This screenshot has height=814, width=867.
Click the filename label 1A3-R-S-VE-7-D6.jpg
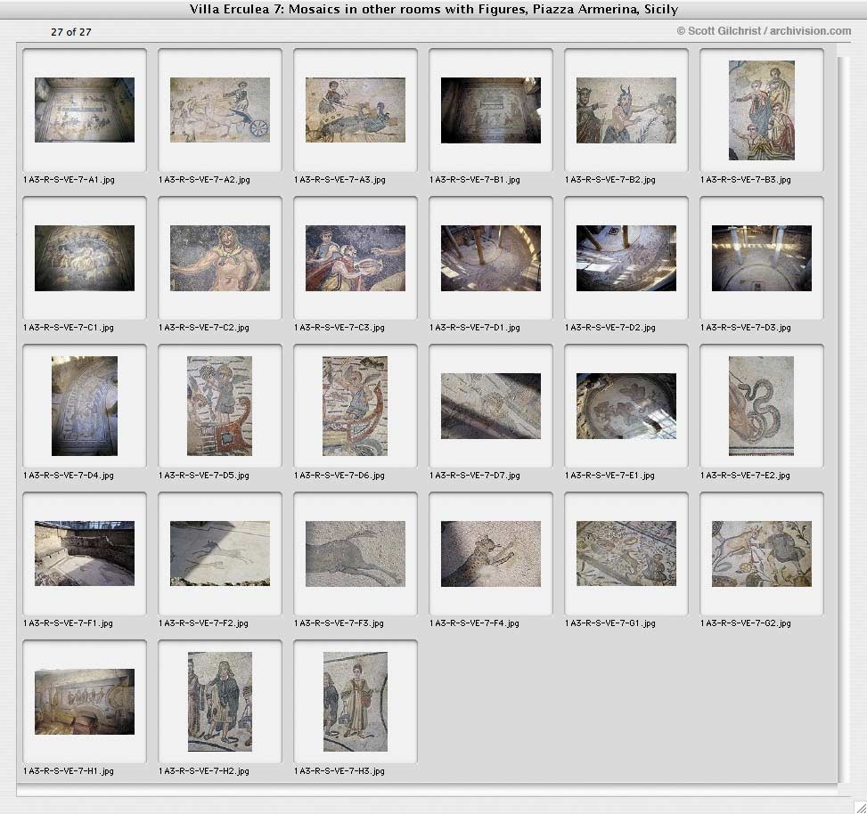click(x=339, y=476)
